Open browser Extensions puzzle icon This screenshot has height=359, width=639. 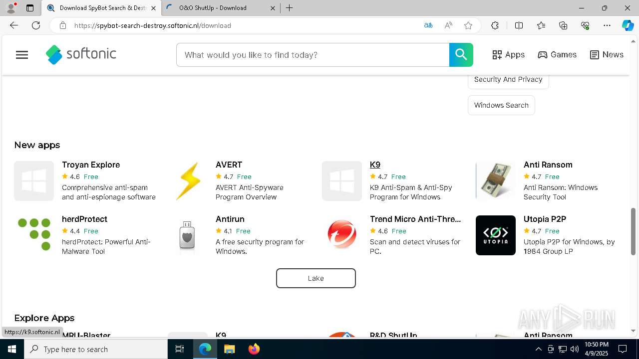495,25
